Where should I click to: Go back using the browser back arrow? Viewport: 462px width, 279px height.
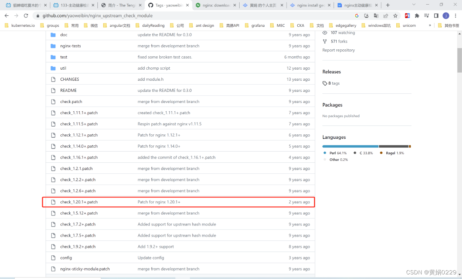(x=6, y=16)
